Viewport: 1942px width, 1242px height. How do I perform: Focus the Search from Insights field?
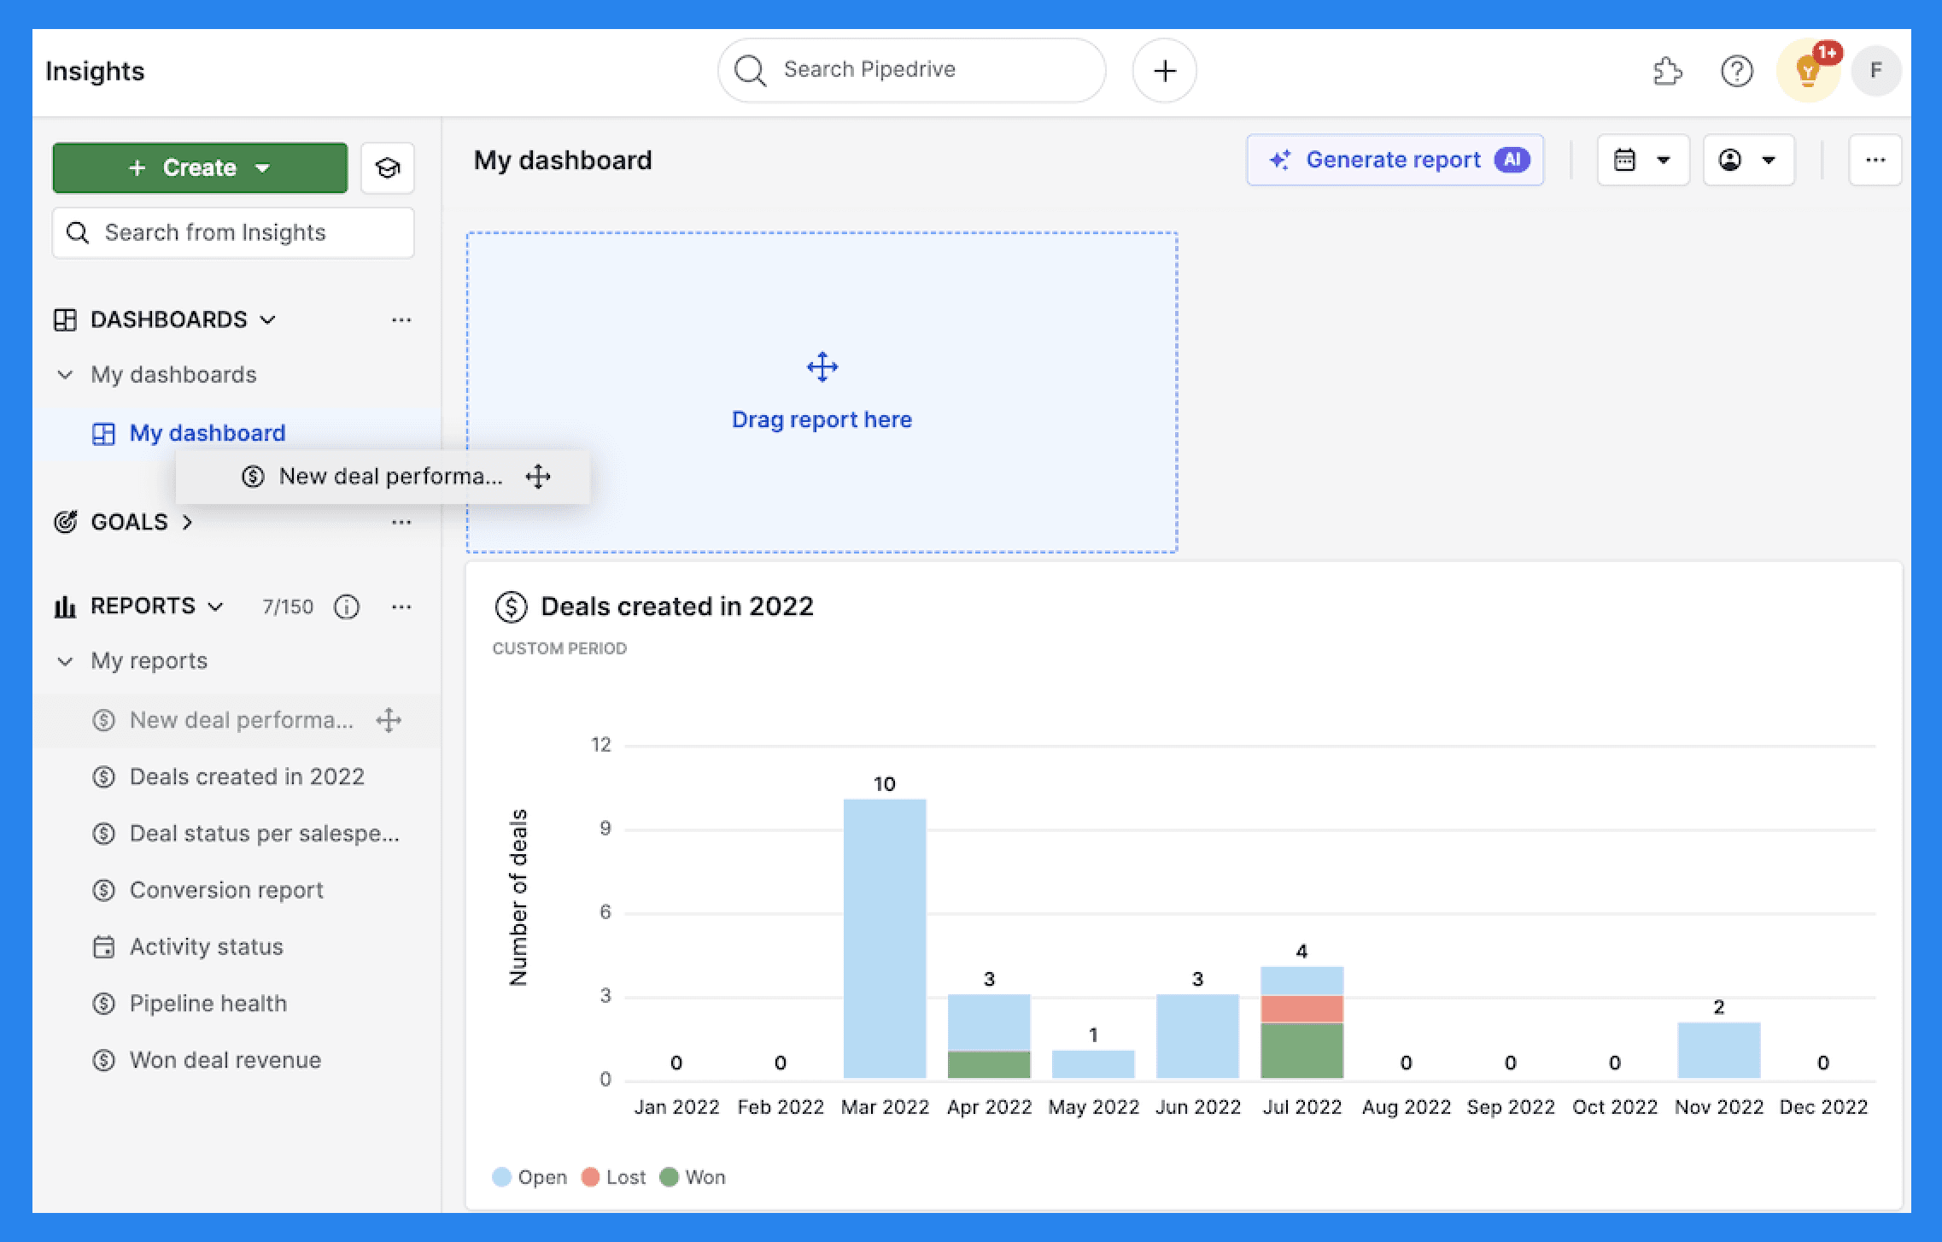(233, 232)
